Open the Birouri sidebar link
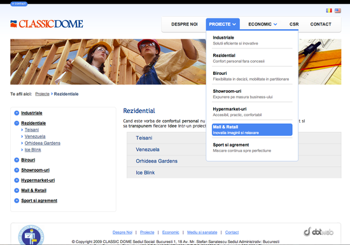The width and height of the screenshot is (350, 245). [x=28, y=160]
